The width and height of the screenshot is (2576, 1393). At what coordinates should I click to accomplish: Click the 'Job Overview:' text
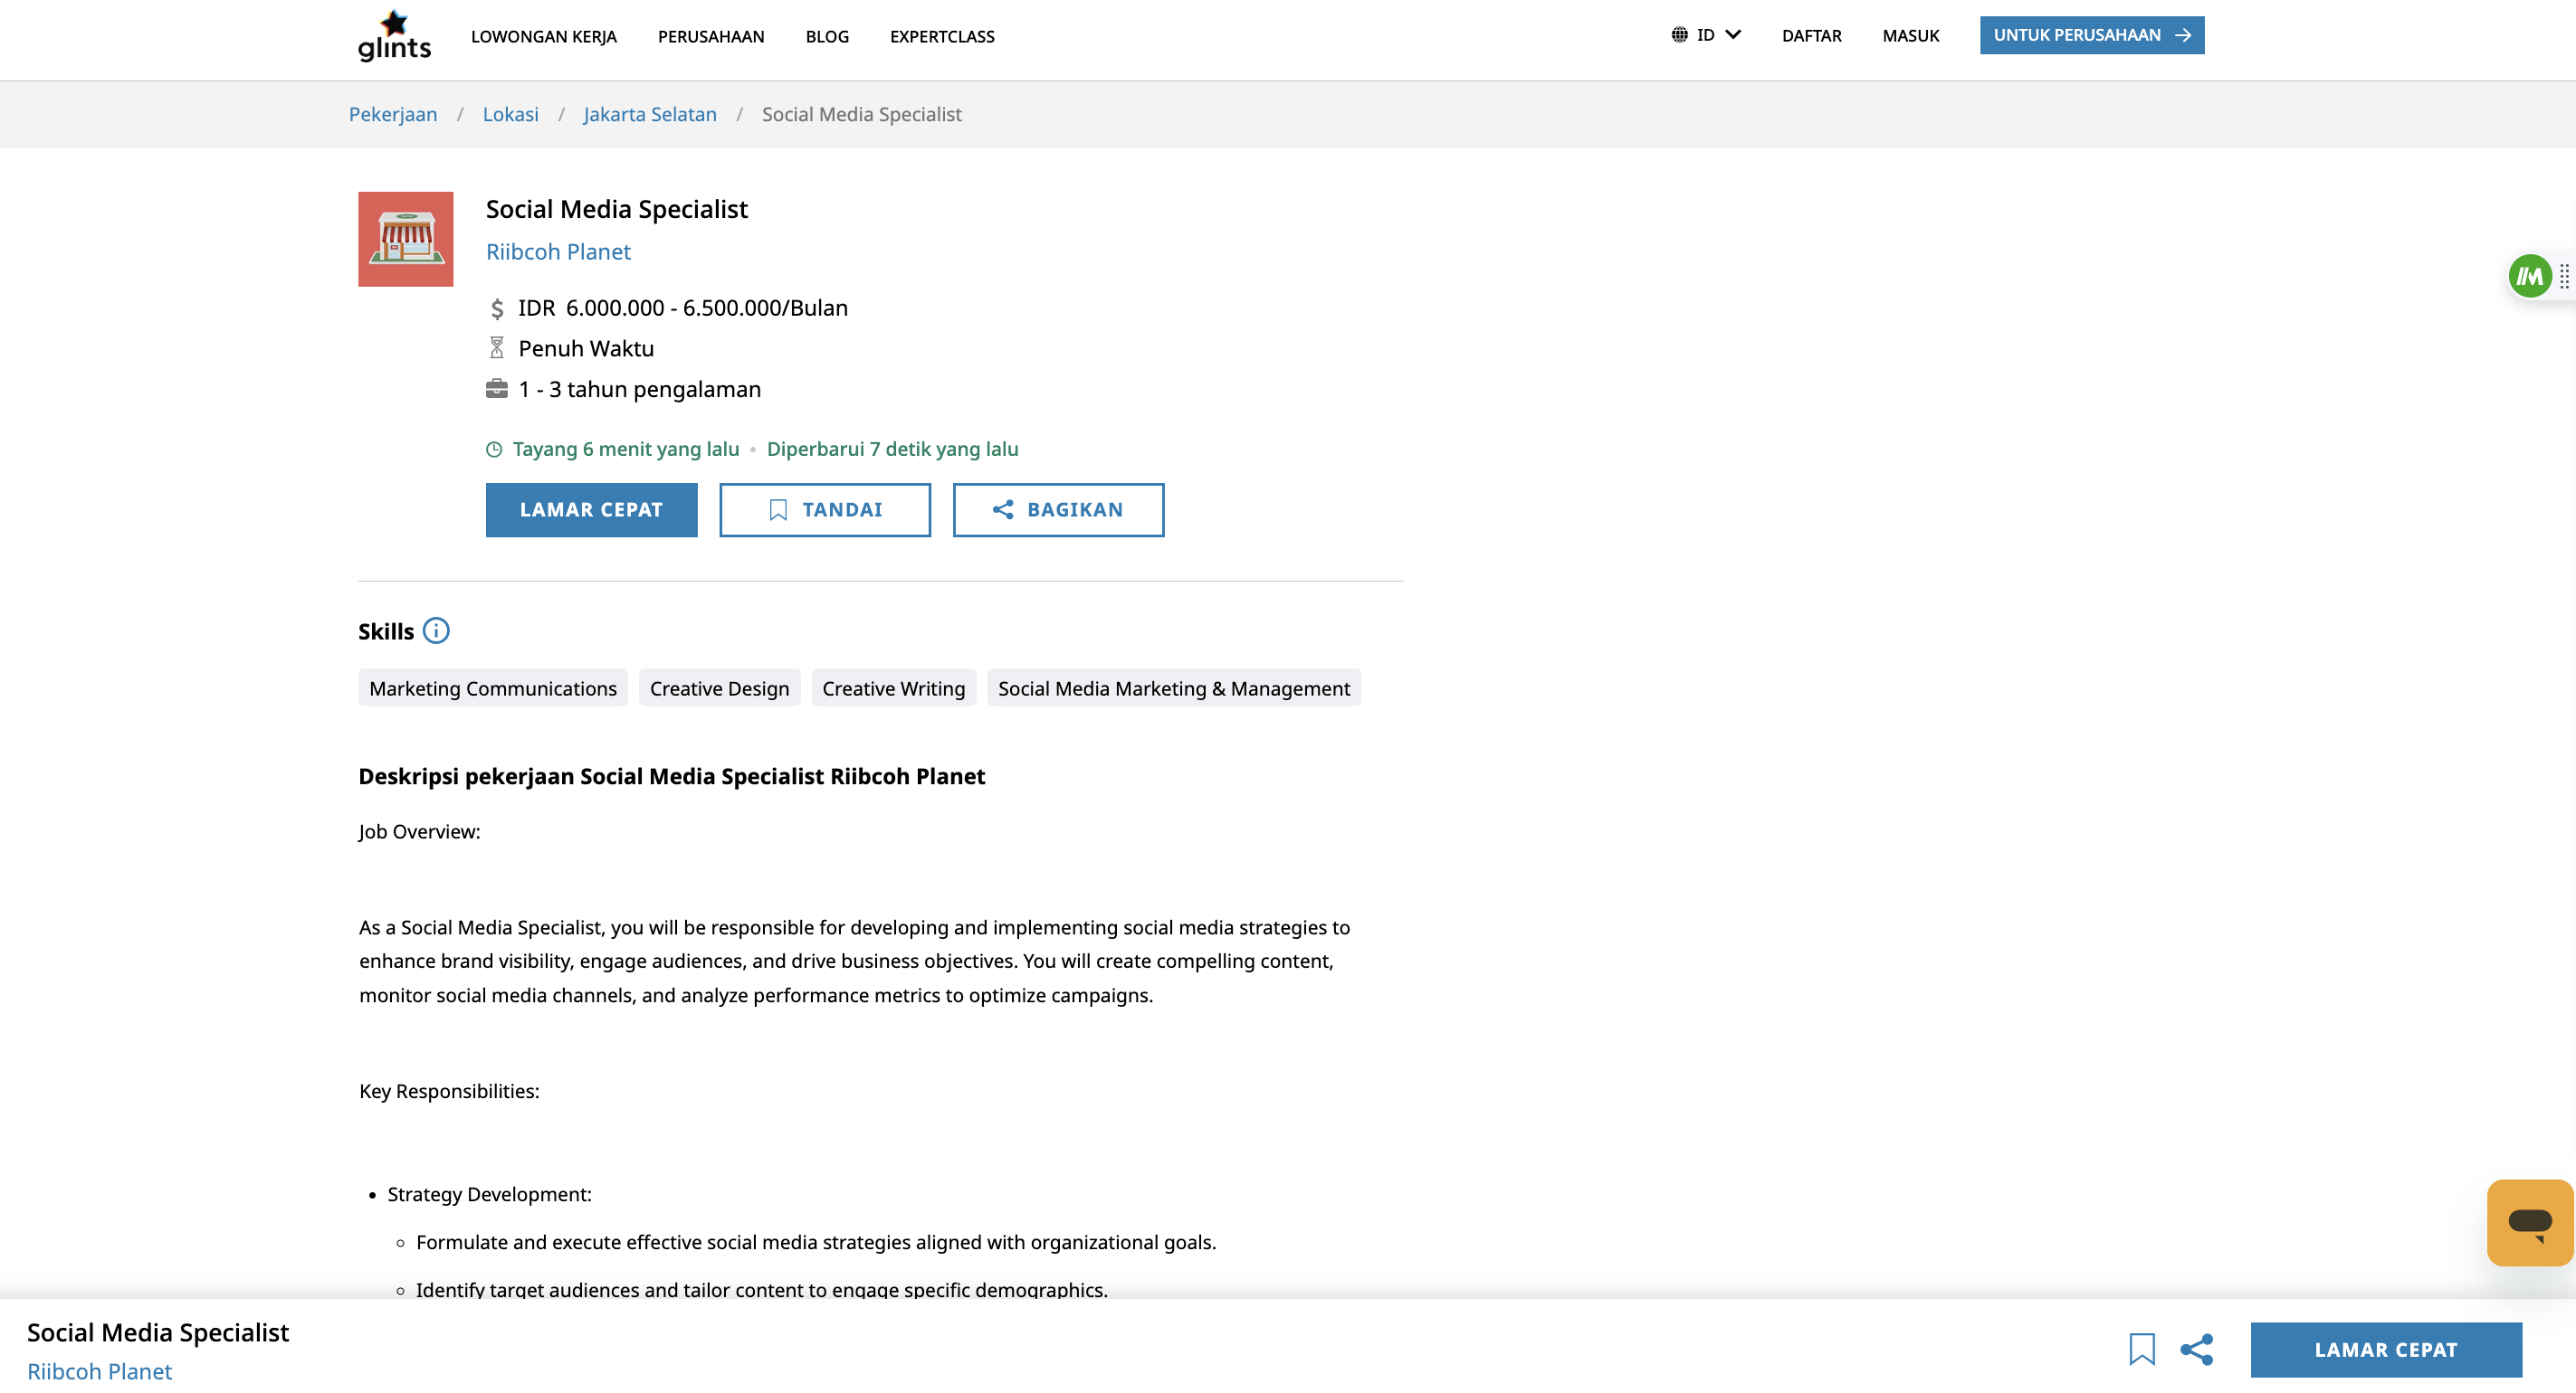(419, 831)
